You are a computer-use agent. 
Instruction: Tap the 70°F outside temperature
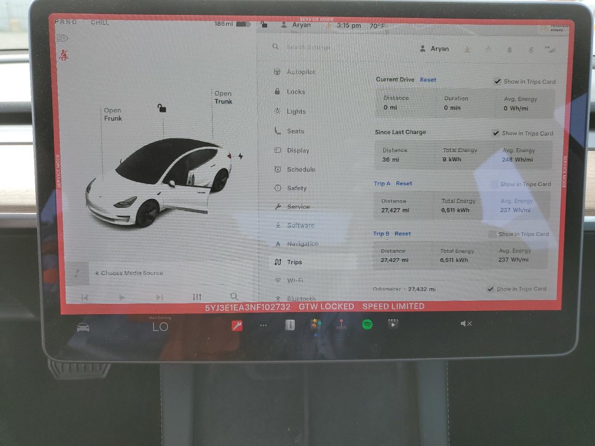(377, 26)
